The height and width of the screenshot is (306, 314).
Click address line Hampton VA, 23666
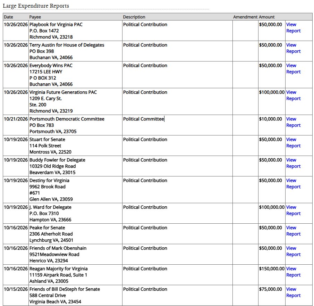click(x=50, y=220)
